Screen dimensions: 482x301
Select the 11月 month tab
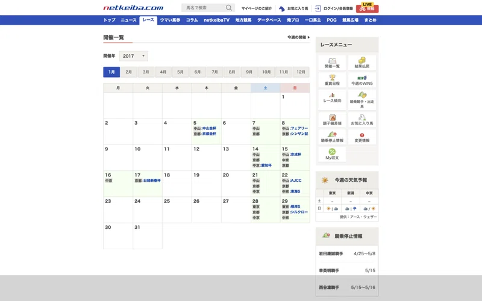[x=283, y=72]
